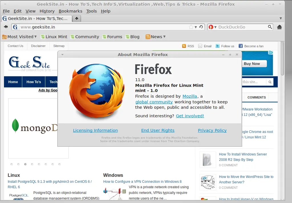Viewport: 292px width, 203px height.
Task: Open the Home page icon in toolbar
Action: [279, 27]
